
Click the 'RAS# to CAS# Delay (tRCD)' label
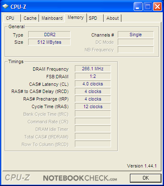(x=40, y=92)
